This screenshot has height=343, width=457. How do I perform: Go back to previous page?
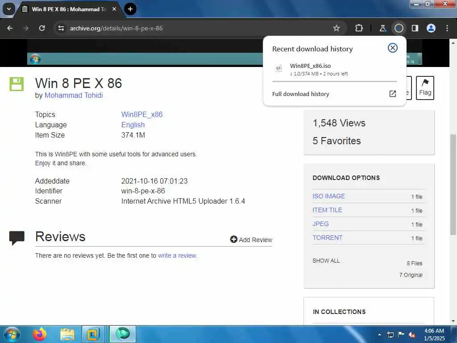[x=10, y=28]
